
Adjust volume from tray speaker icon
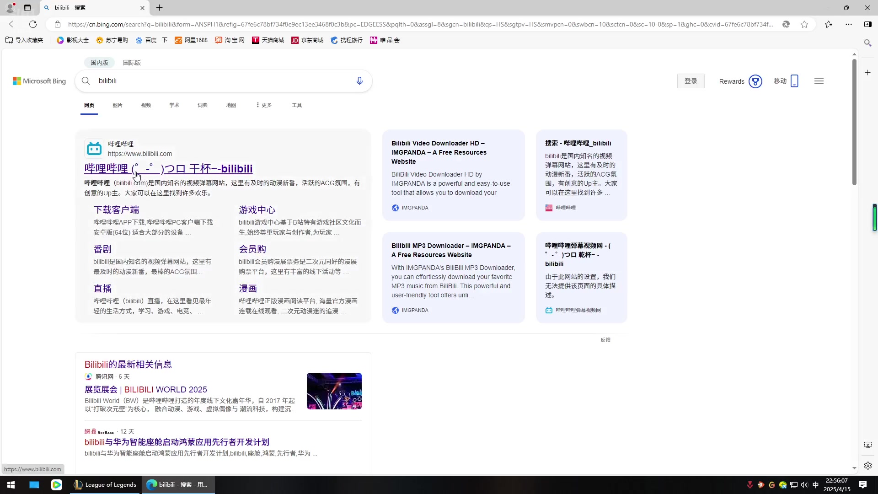click(804, 485)
